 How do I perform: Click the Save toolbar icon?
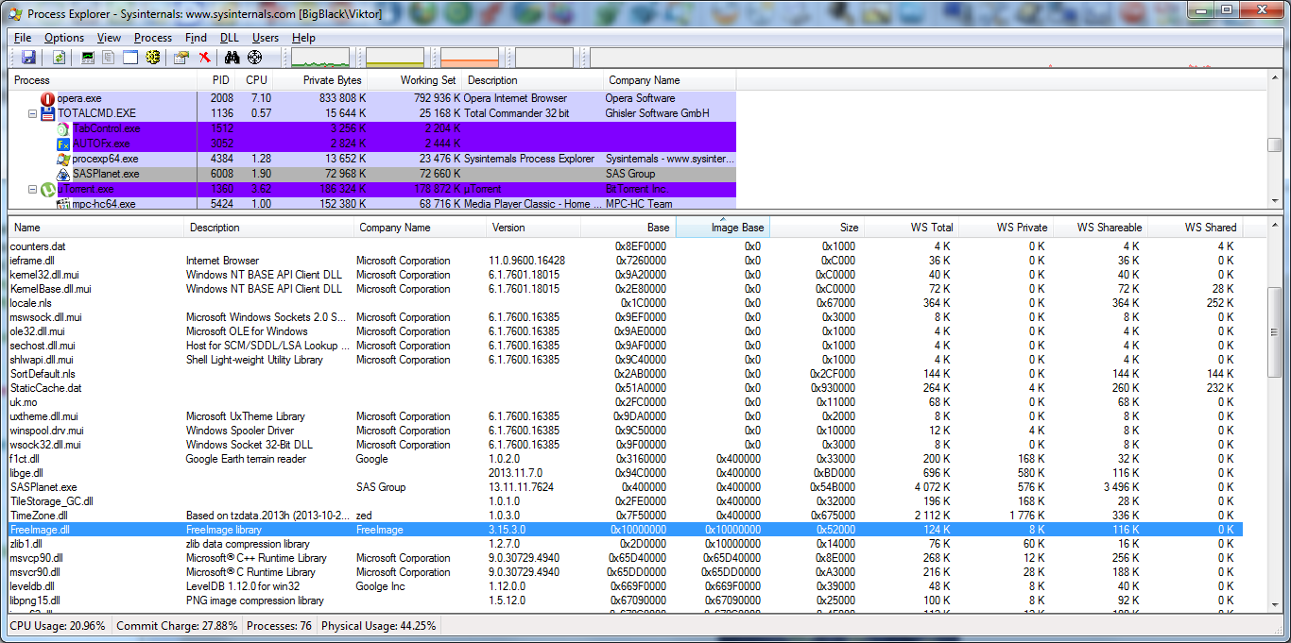28,58
